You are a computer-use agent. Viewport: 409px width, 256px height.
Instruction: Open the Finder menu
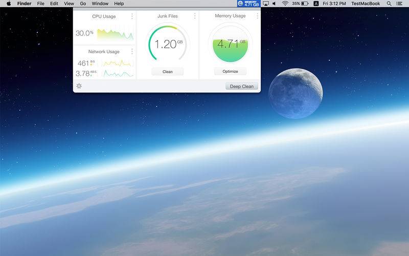24,4
